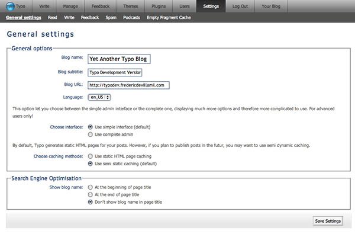This screenshot has height=237, width=355.
Task: Select At the end of page title
Action: tap(91, 194)
